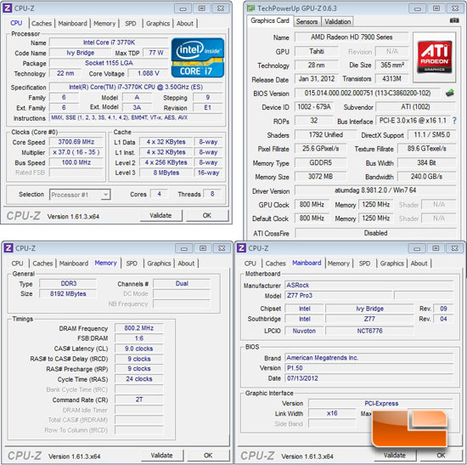Open SPD tab in Memory CPU-Z window
This screenshot has height=465, width=467.
(132, 264)
